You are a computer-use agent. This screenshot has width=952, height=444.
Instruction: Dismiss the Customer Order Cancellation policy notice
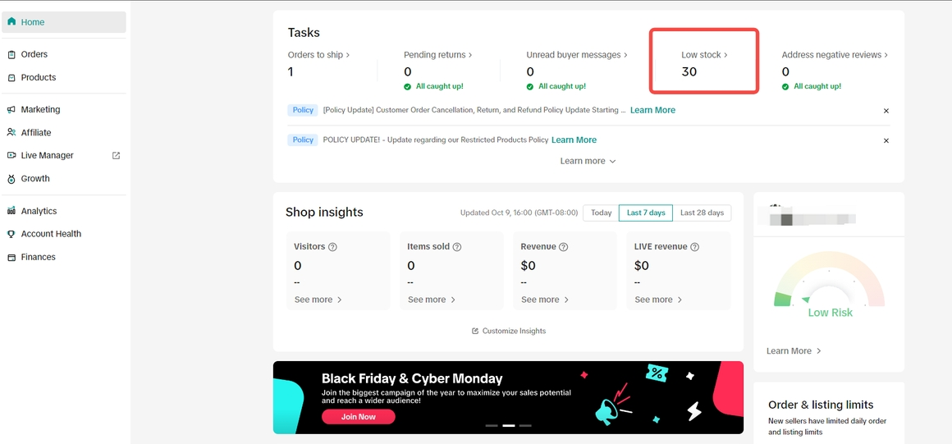tap(886, 111)
